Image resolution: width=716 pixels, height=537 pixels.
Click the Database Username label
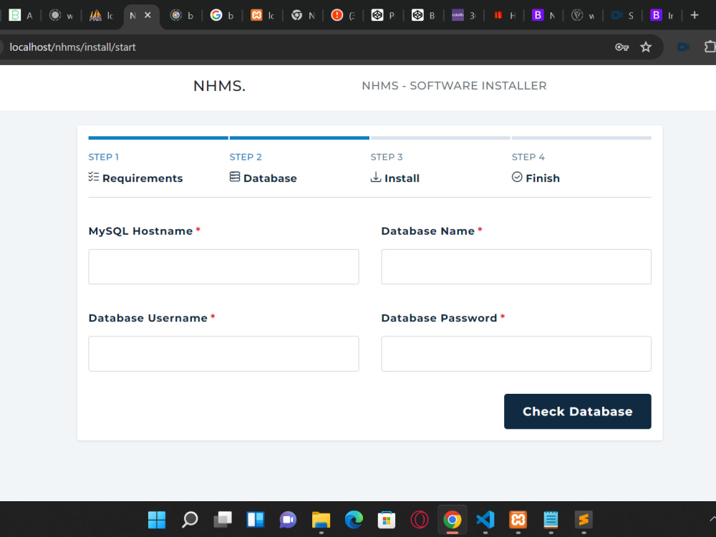click(148, 319)
